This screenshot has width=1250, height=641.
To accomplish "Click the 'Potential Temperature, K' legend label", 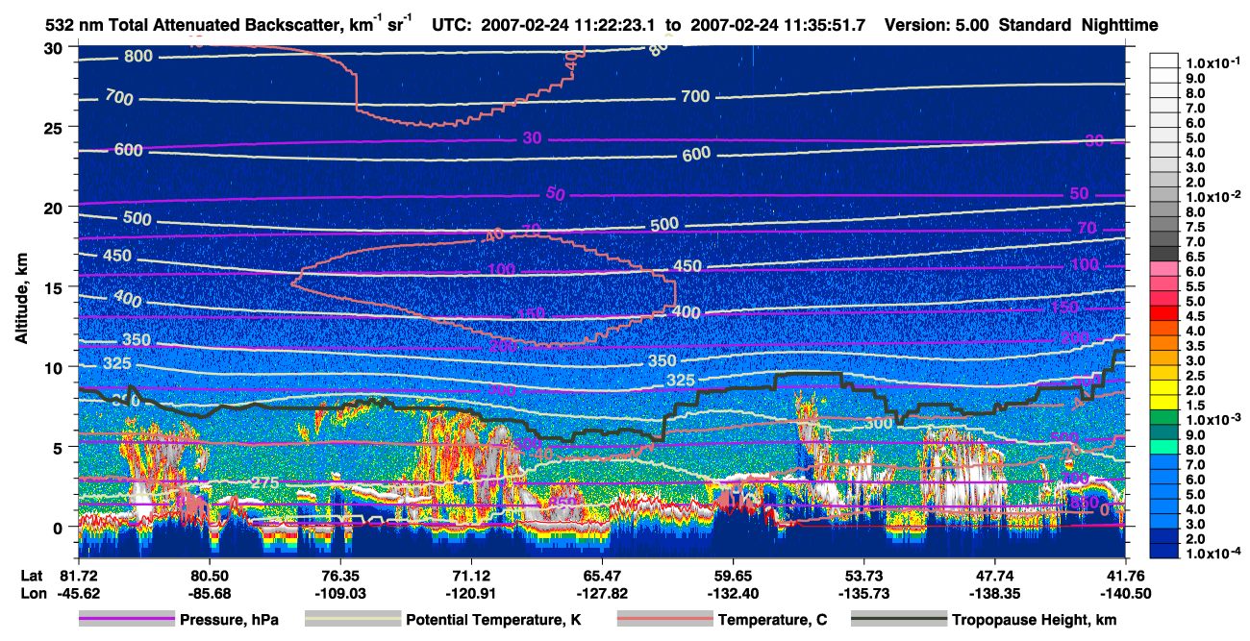I will [x=493, y=620].
